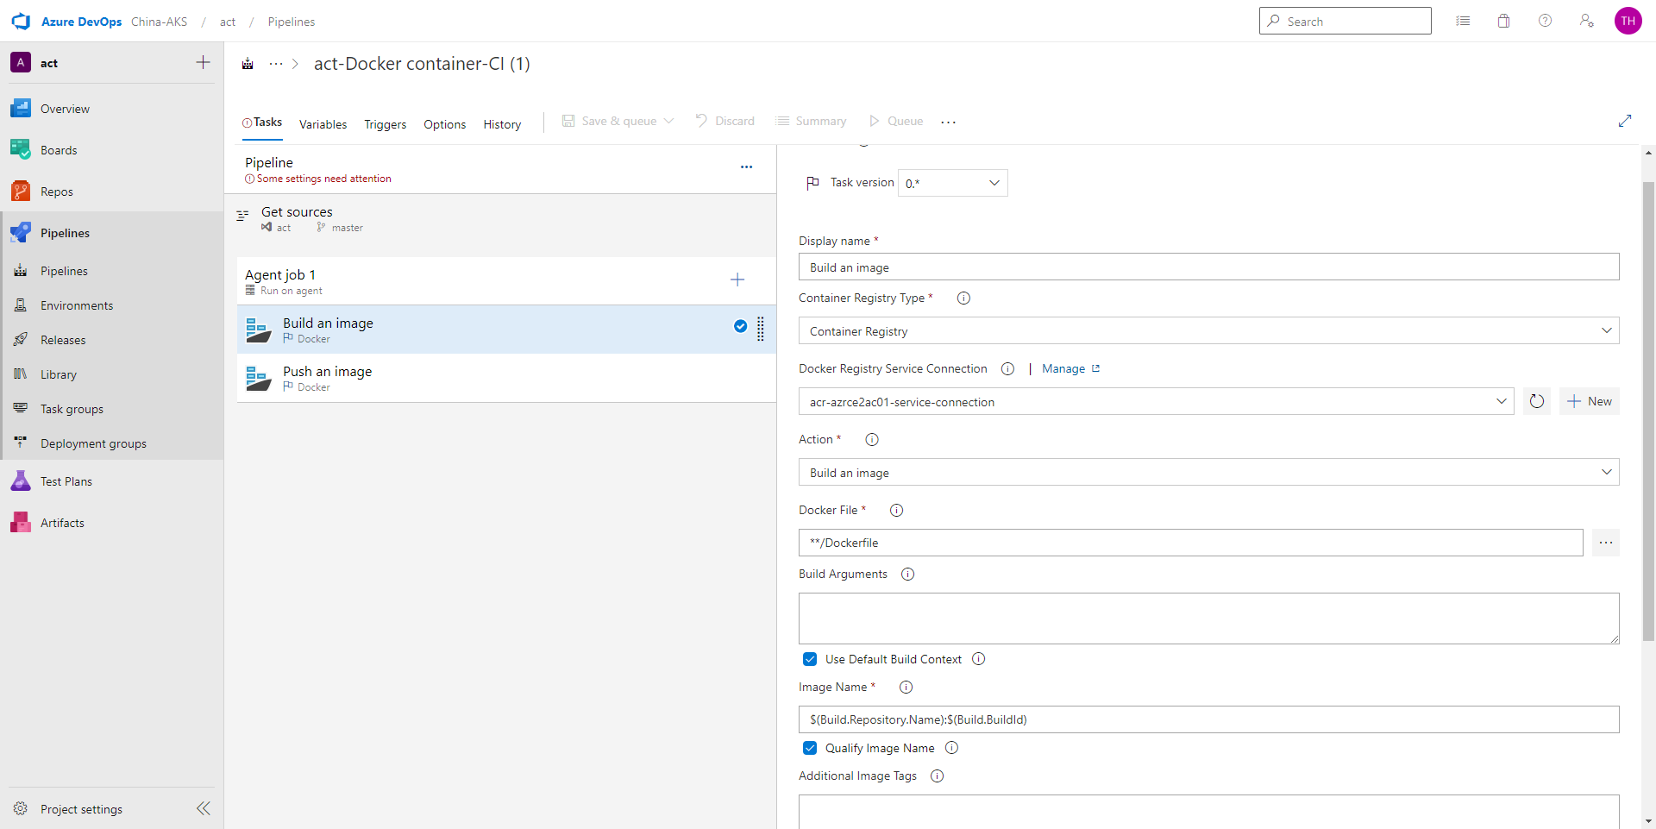Refresh the service connection list
The width and height of the screenshot is (1656, 829).
click(x=1537, y=401)
